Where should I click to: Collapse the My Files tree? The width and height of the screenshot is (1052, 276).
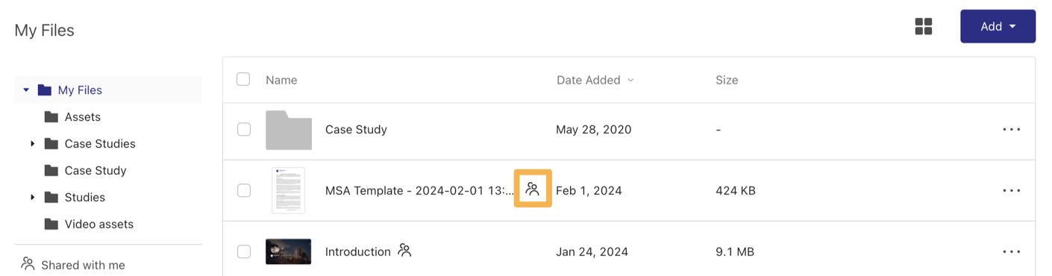(26, 90)
